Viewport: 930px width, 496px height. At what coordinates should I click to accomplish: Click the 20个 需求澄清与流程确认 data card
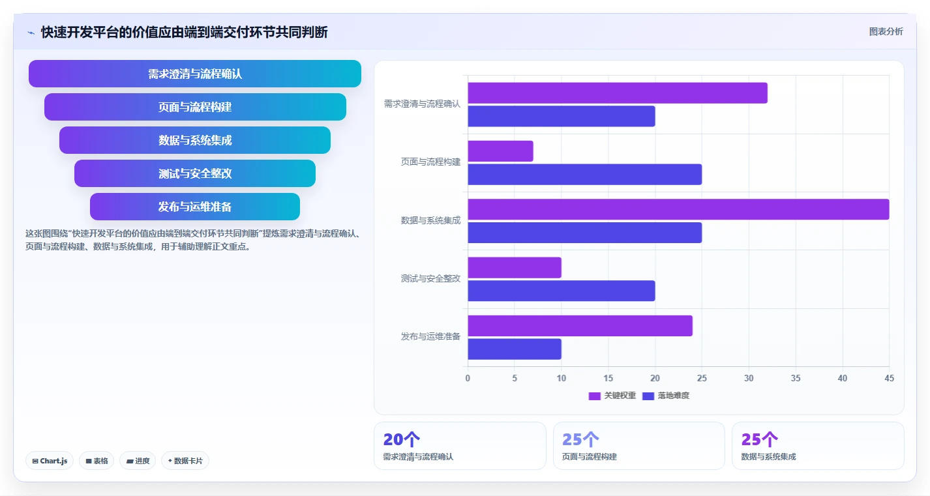460,446
